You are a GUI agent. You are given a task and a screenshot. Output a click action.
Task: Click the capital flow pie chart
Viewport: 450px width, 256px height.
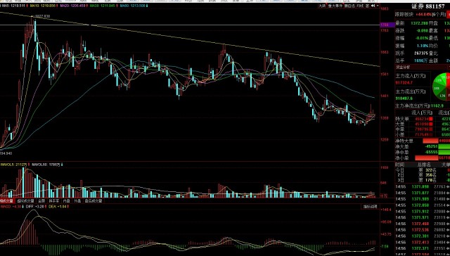click(442, 87)
